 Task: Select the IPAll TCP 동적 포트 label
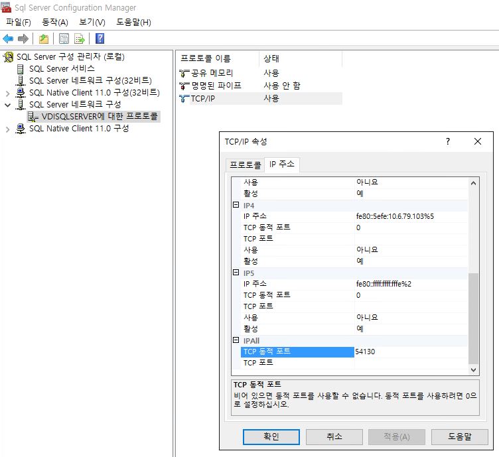[297, 352]
